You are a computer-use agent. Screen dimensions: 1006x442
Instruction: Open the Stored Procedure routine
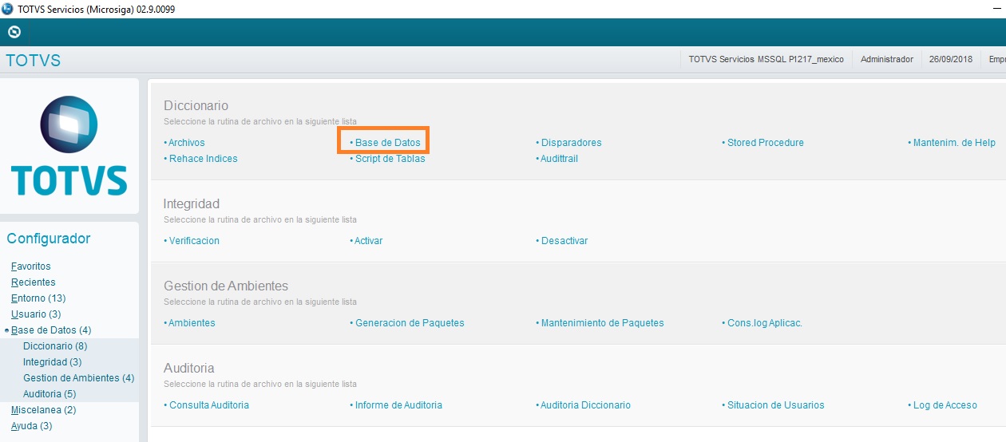tap(765, 143)
